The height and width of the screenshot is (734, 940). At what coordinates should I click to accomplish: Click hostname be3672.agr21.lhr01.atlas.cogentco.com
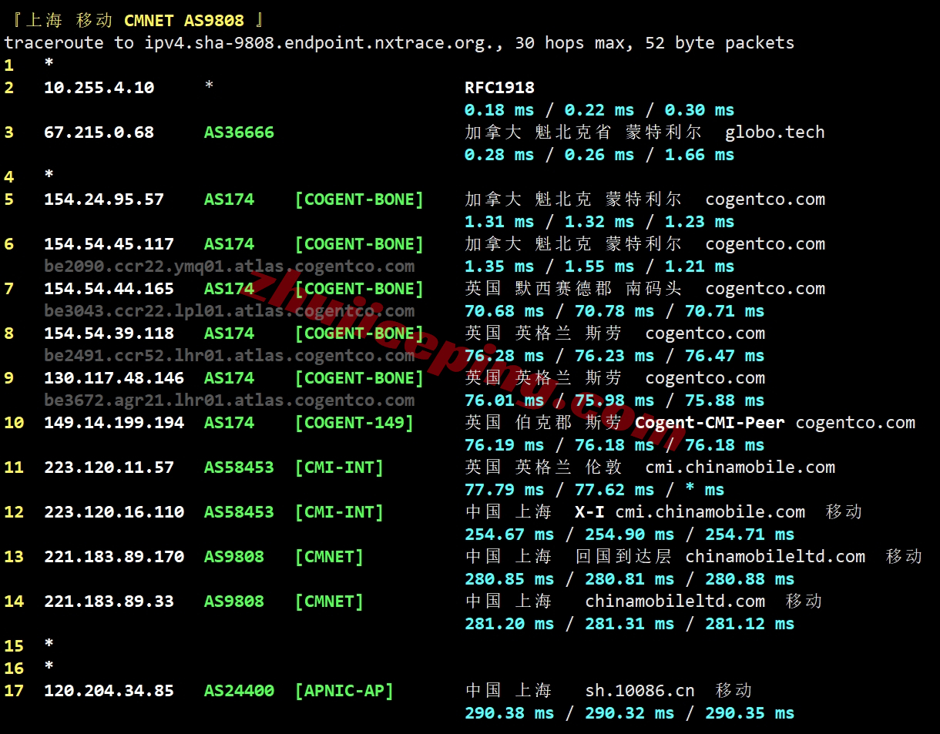click(229, 401)
